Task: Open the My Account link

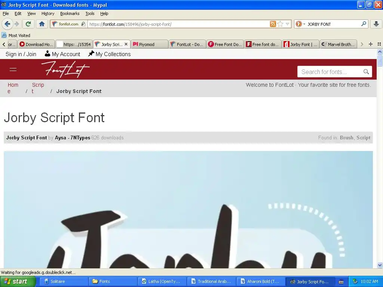Action: pos(62,54)
